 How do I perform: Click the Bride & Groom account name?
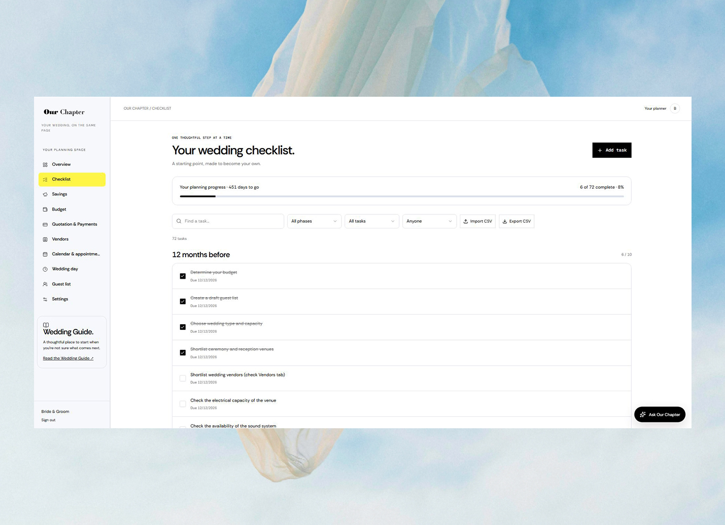pos(55,412)
